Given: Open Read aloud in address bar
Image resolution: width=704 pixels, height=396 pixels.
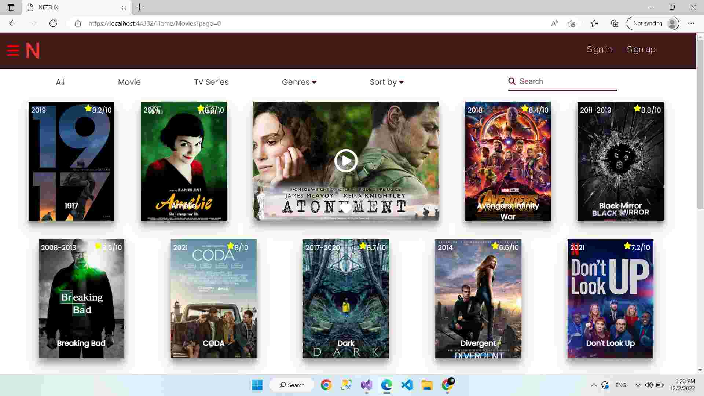Looking at the screenshot, I should 555,23.
